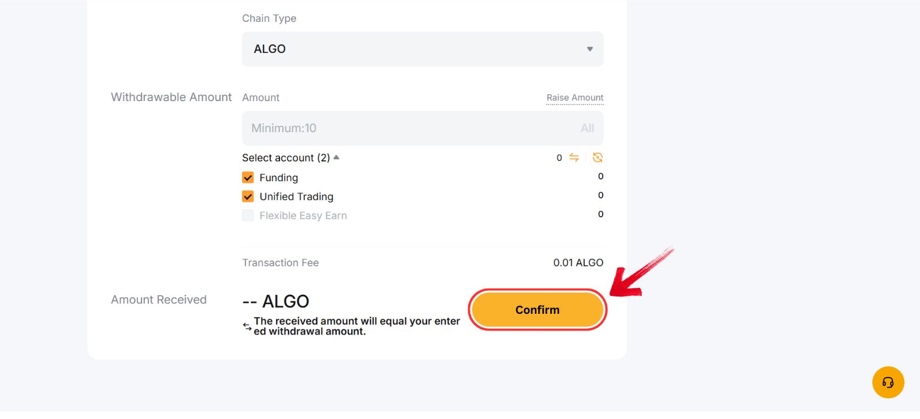This screenshot has width=920, height=419.
Task: Click the transfer arrows icon beside account balance
Action: [x=574, y=157]
